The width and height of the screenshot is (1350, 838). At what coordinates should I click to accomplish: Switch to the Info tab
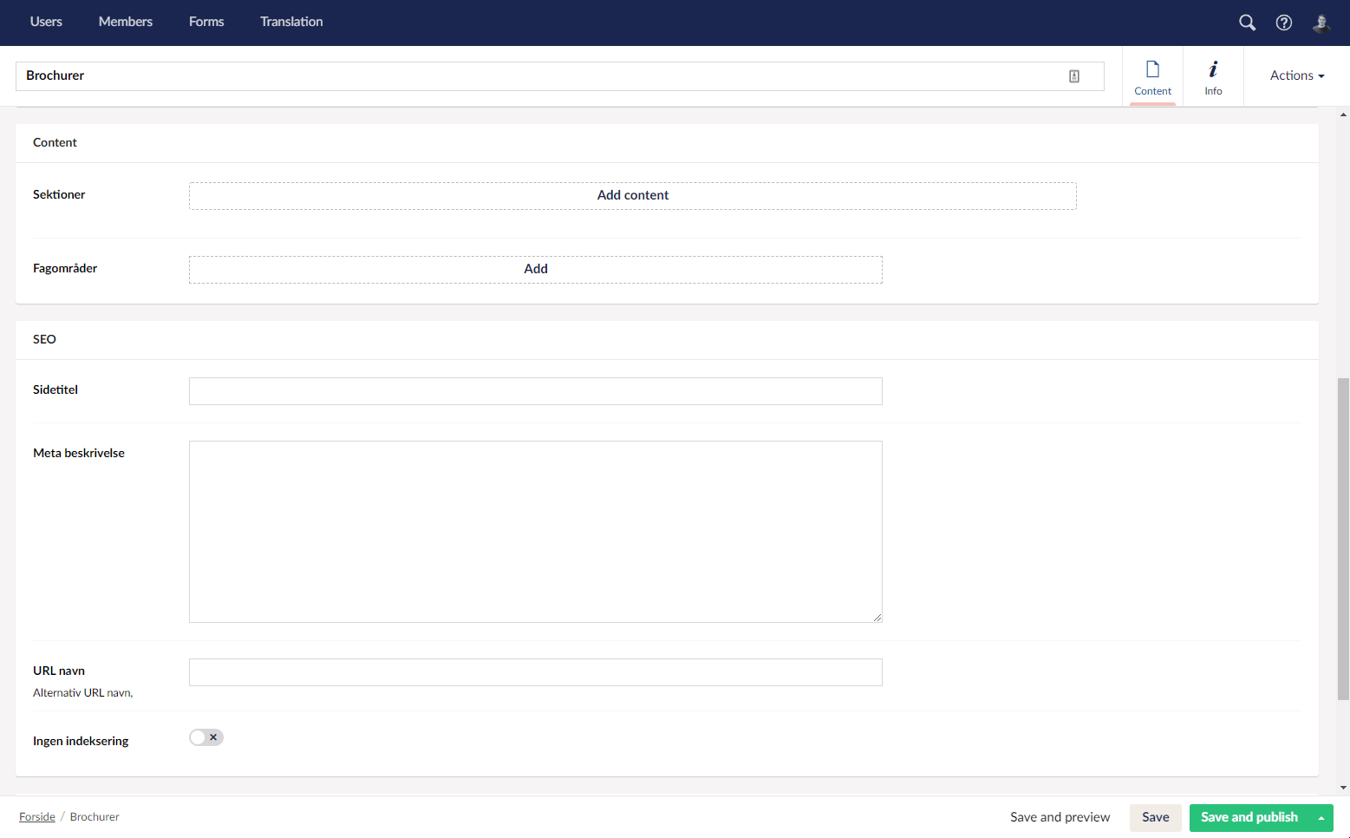pyautogui.click(x=1213, y=77)
